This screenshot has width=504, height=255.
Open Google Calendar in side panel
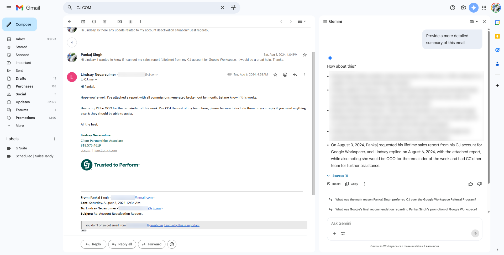tap(497, 23)
